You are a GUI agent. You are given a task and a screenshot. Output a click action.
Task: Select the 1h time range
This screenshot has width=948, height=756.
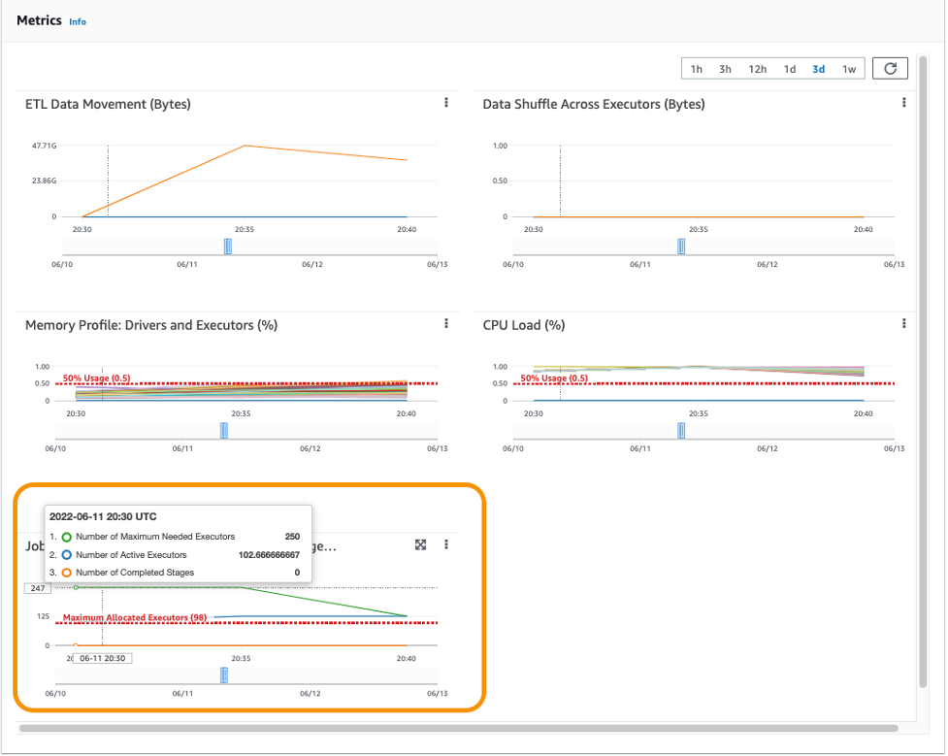(x=697, y=69)
